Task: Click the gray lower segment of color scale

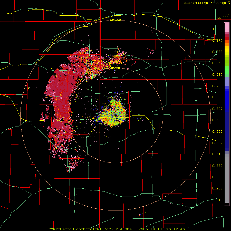Action: click(x=227, y=178)
